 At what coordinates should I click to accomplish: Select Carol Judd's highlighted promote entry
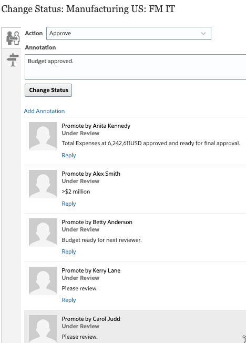pyautogui.click(x=135, y=326)
